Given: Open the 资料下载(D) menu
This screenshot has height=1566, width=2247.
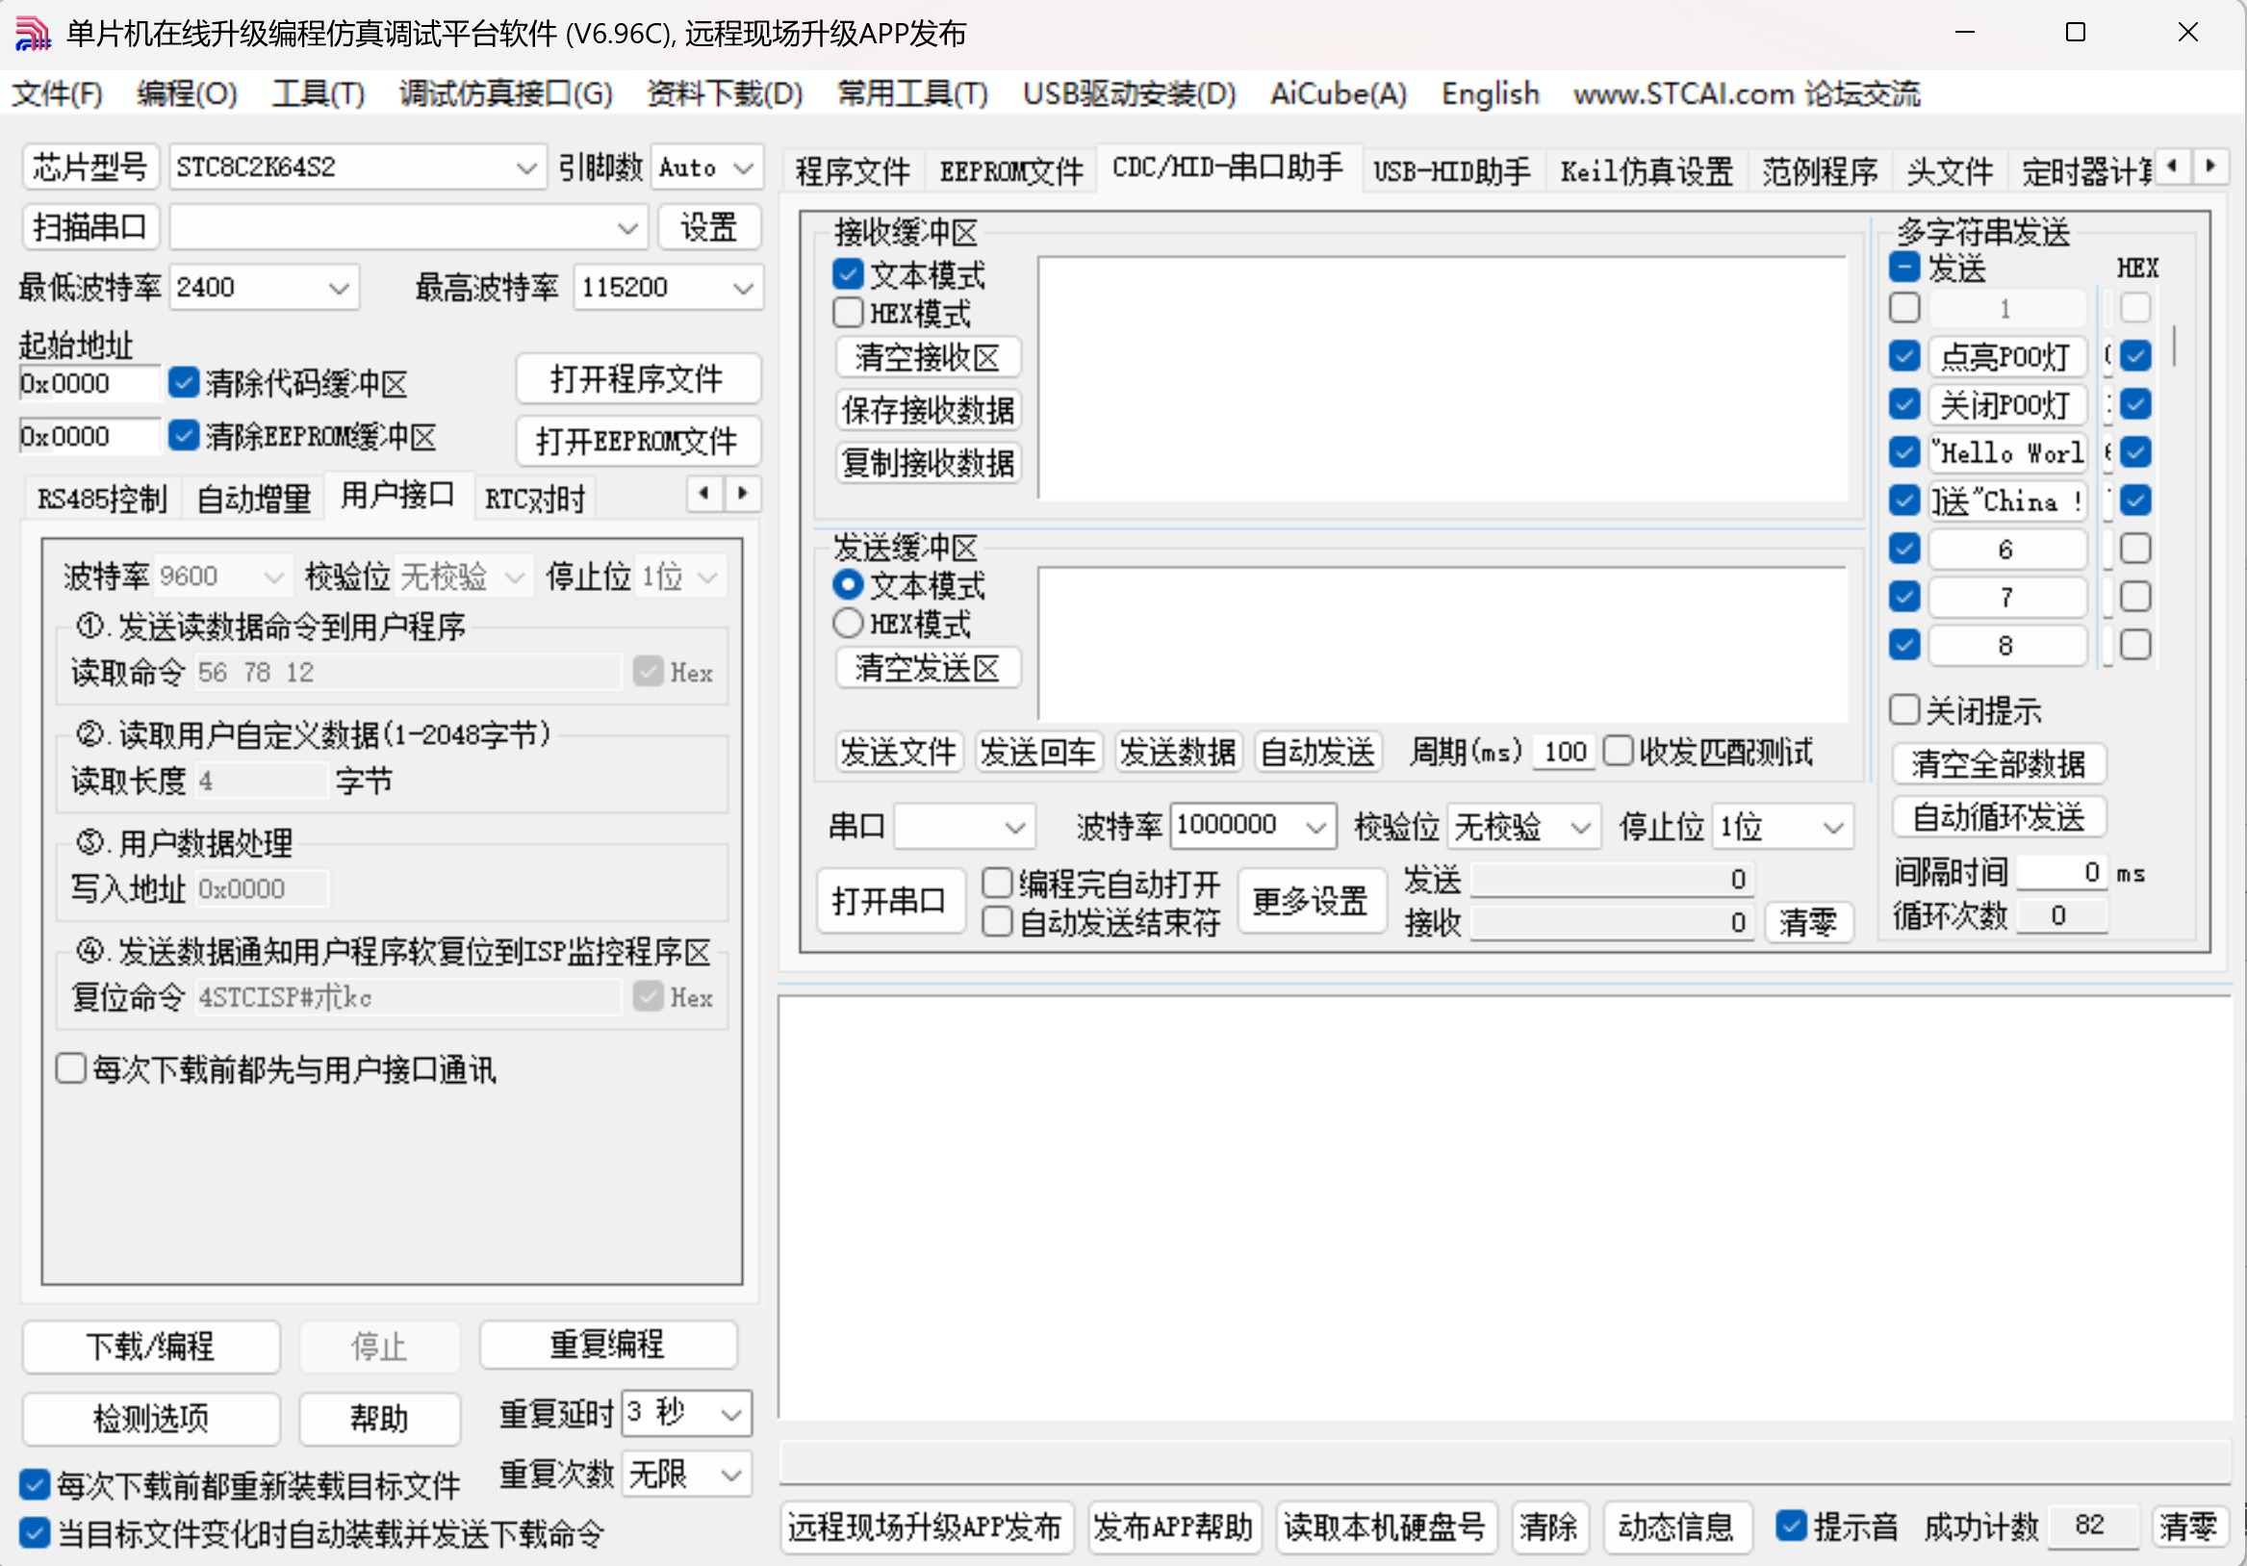Looking at the screenshot, I should (x=725, y=94).
